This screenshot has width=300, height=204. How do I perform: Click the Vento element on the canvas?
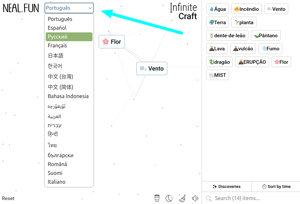click(152, 69)
